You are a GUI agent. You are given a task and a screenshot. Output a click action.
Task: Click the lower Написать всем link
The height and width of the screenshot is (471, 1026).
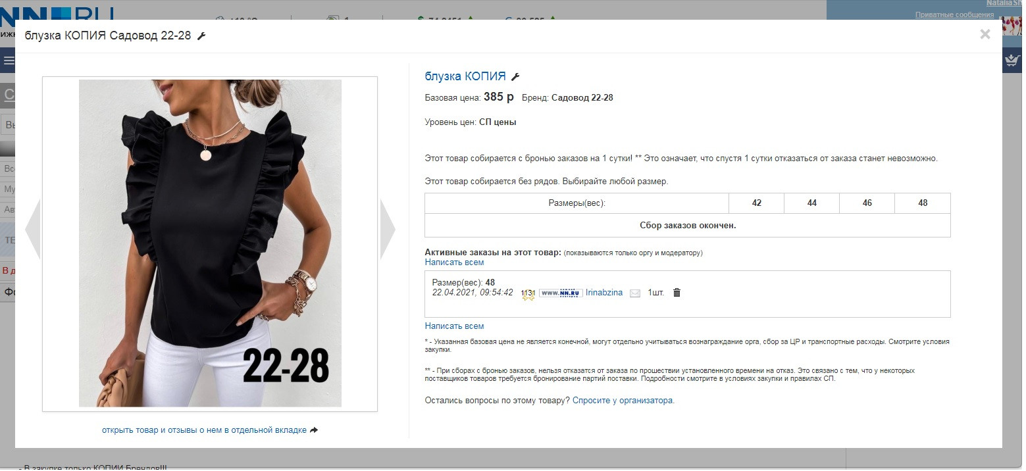(x=454, y=326)
